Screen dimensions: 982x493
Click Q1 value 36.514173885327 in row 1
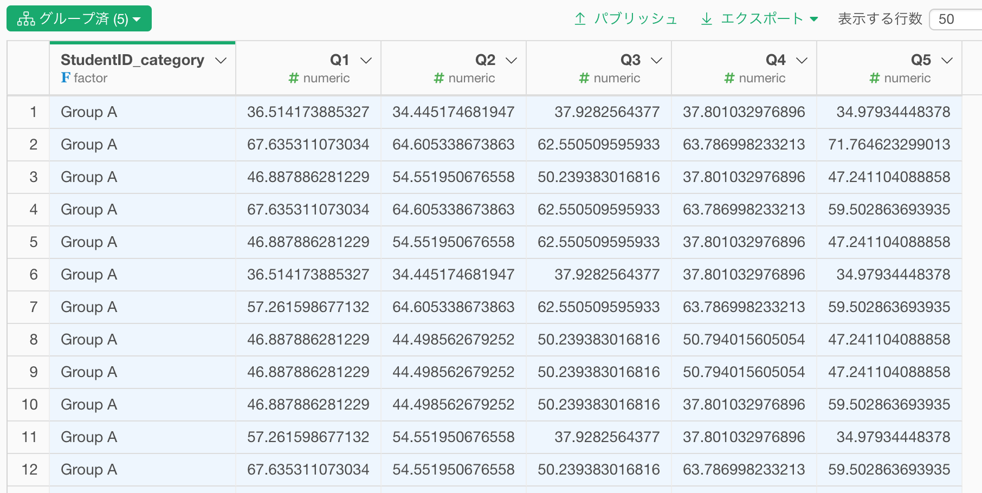pos(308,112)
